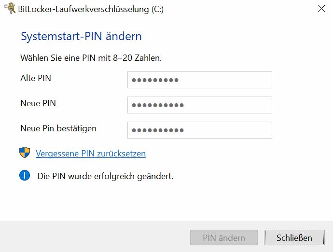Select the Neue Pin bestätigen field
The image size is (333, 252).
click(200, 130)
